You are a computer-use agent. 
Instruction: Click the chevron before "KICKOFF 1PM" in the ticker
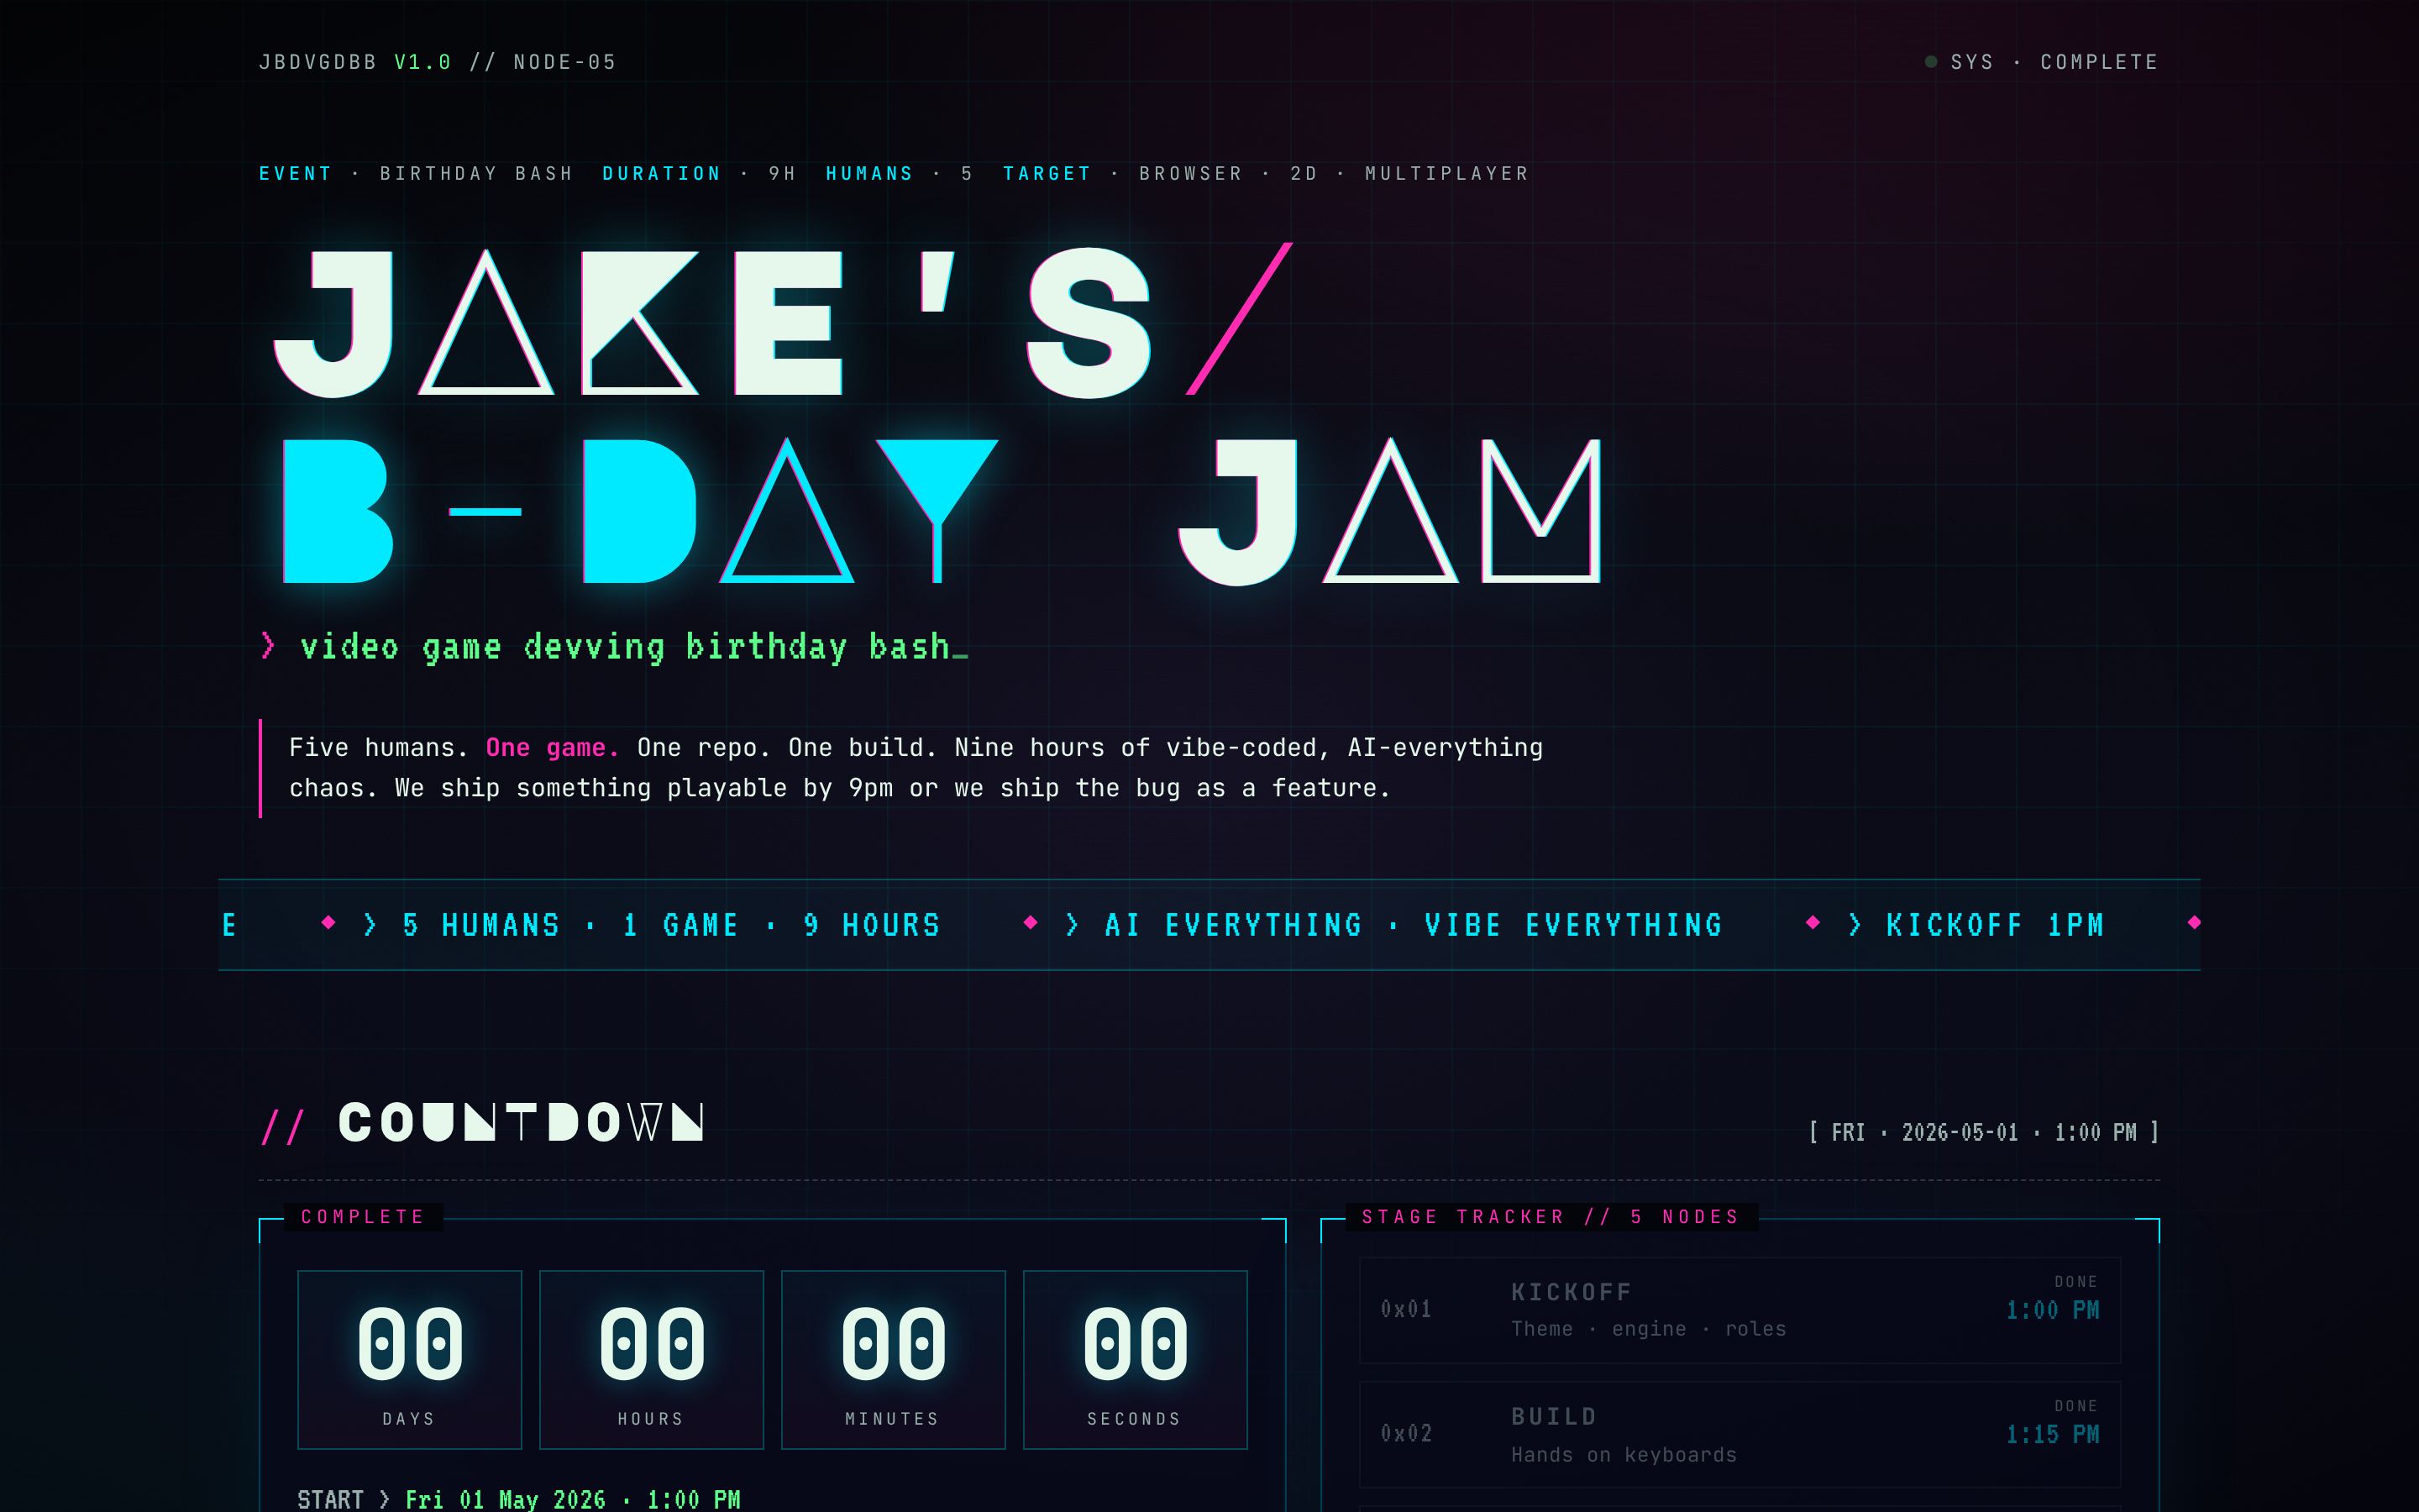pyautogui.click(x=1855, y=925)
